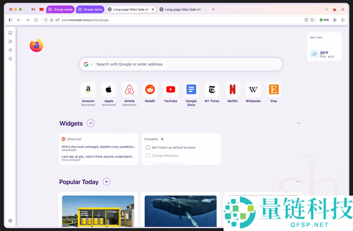The height and width of the screenshot is (231, 353).
Task: Go back to previous page
Action: [x=19, y=20]
